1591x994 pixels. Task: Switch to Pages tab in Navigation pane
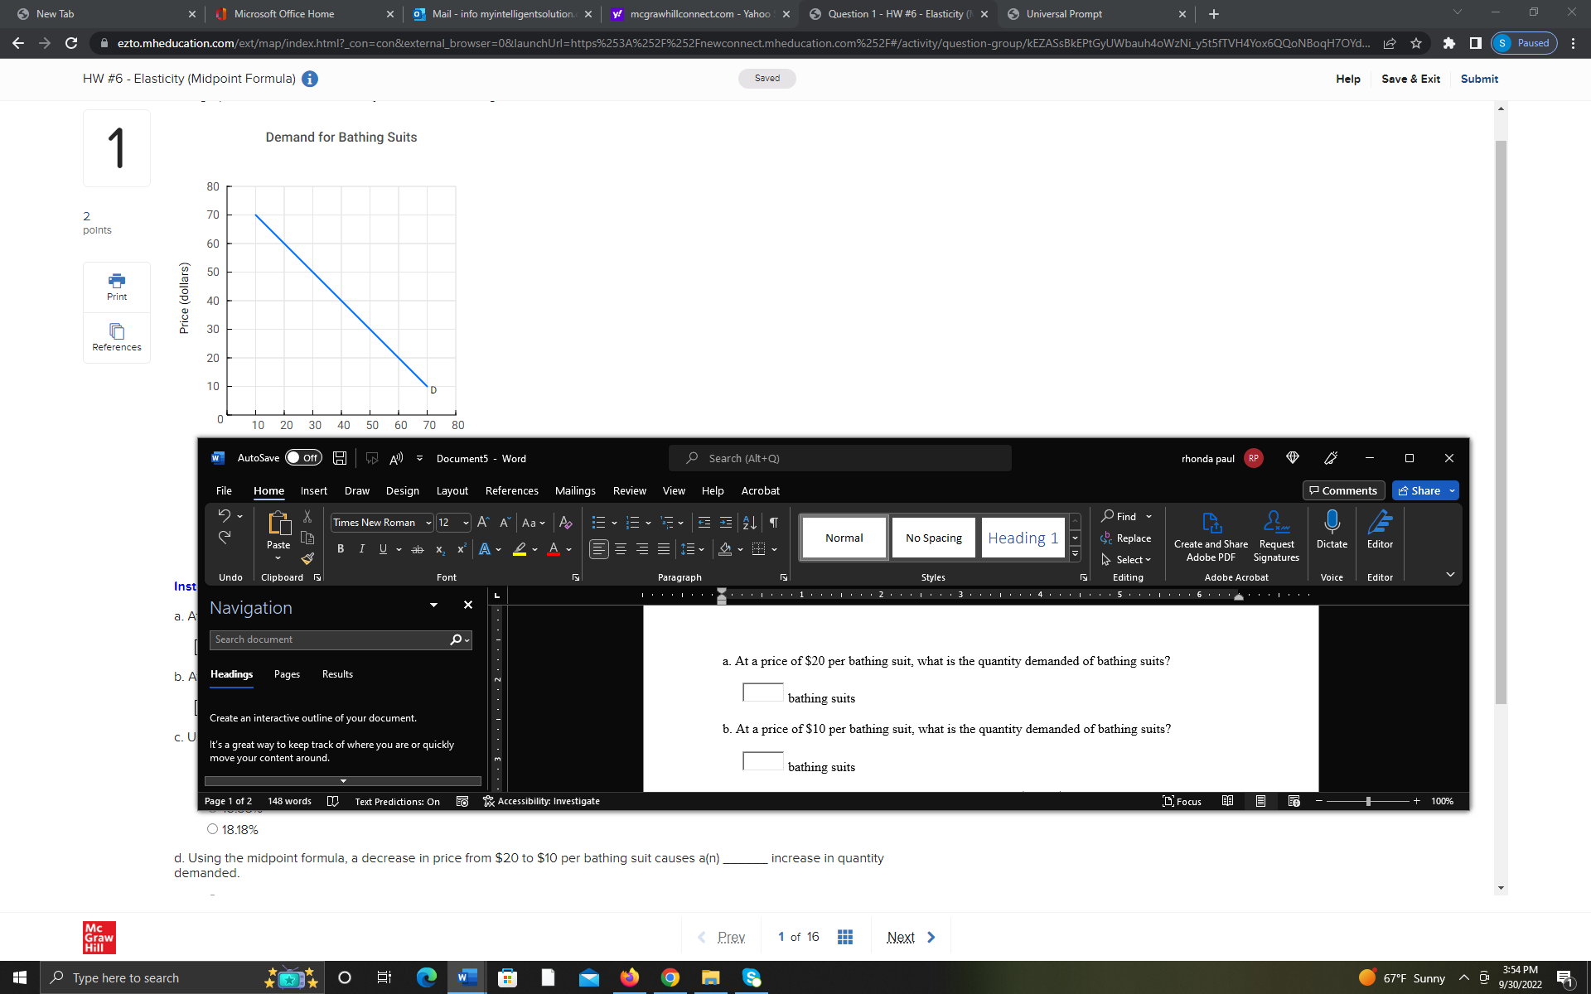click(287, 674)
